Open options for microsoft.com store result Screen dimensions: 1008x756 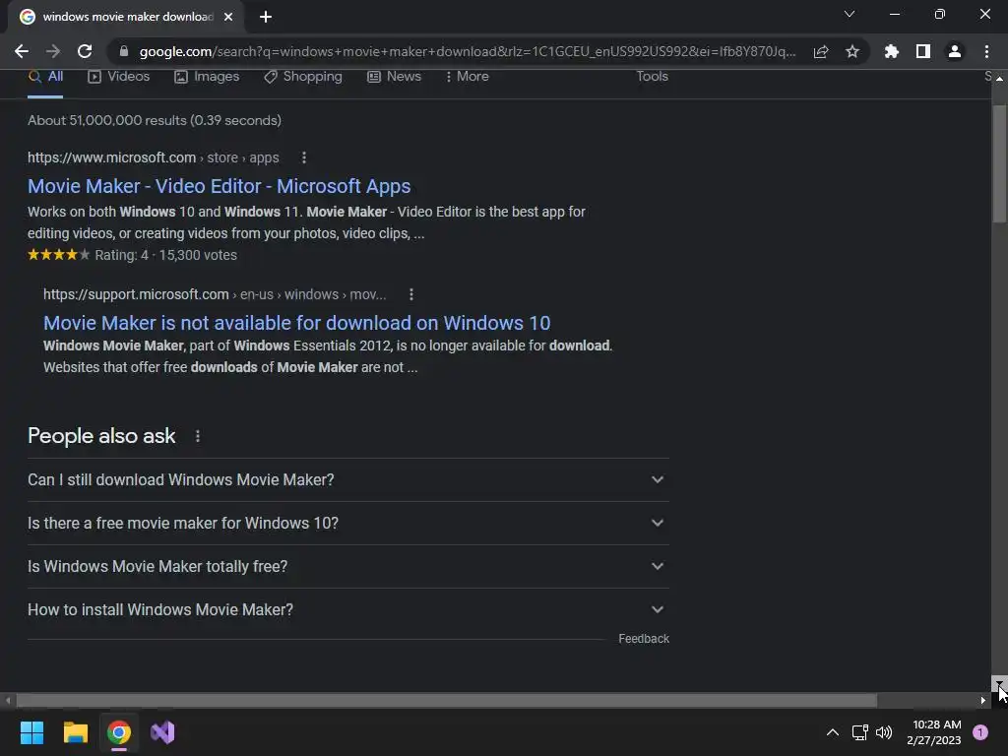coord(304,157)
